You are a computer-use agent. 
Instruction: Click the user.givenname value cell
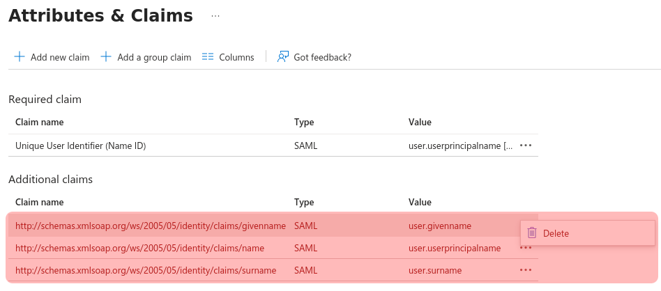coord(440,226)
